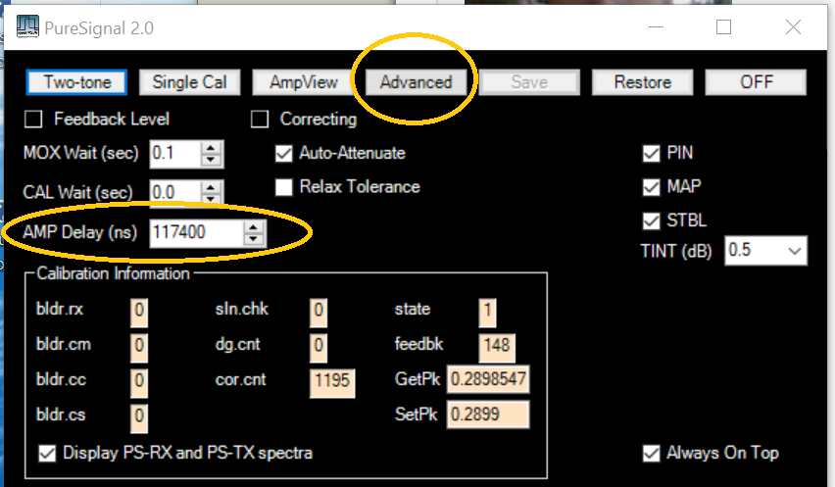The width and height of the screenshot is (835, 487).
Task: Uncheck the PIN option
Action: pyautogui.click(x=652, y=153)
